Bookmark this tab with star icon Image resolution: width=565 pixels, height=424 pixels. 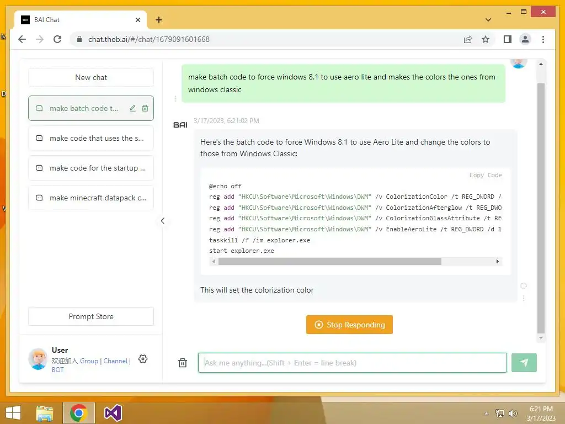(x=486, y=39)
